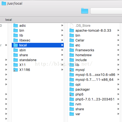122x122 pixels.
Task: Expand the X11R6 folder arrow
Action: tap(62, 70)
